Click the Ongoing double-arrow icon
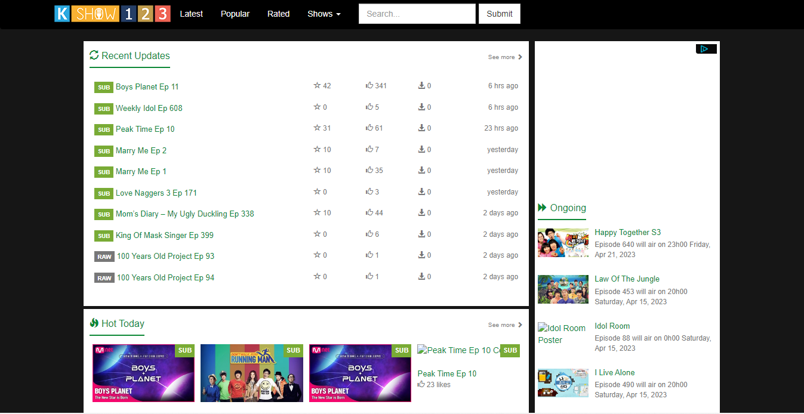 542,208
